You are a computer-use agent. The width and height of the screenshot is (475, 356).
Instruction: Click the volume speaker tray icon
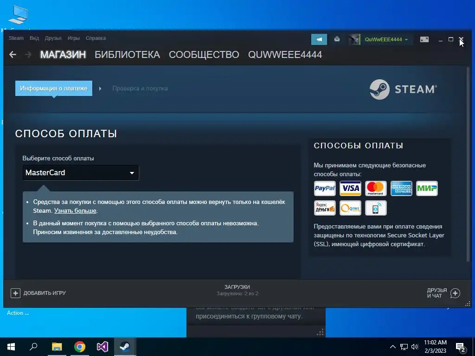point(415,347)
